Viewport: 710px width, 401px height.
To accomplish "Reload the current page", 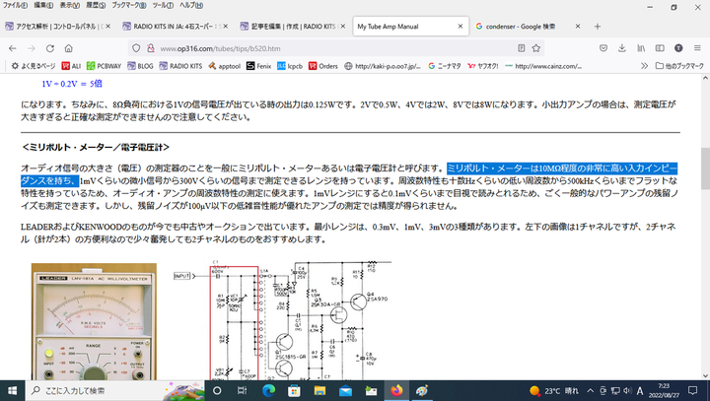I will (68, 46).
